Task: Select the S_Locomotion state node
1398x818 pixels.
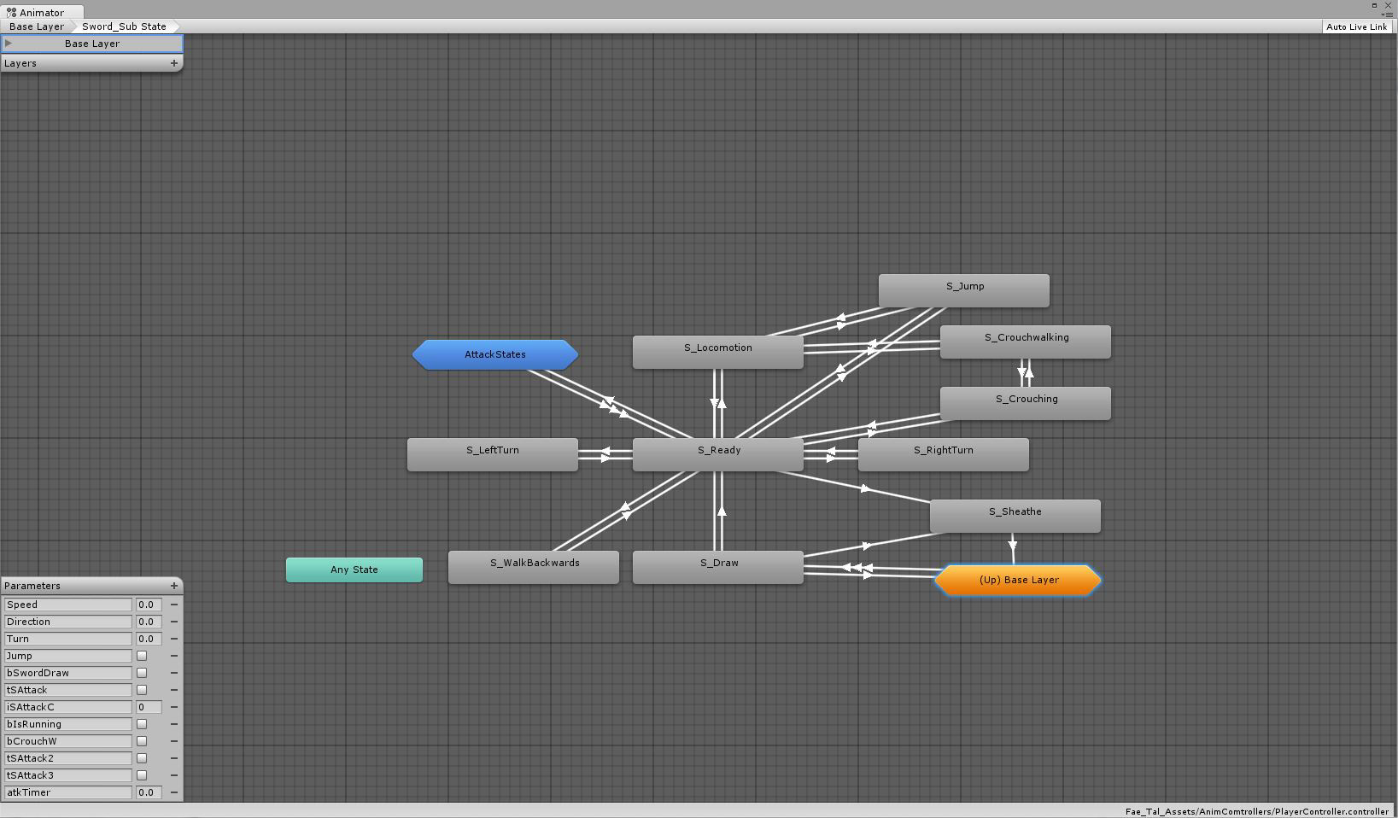Action: click(718, 352)
